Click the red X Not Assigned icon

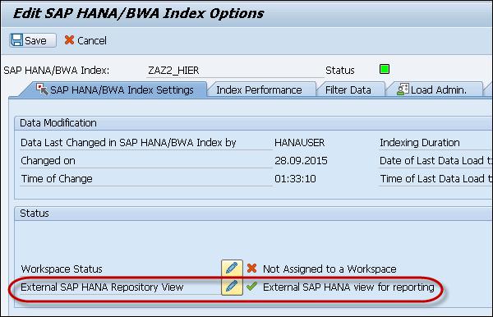coord(252,268)
